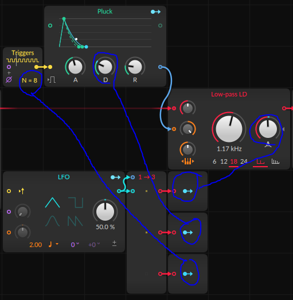The height and width of the screenshot is (300, 293).
Task: Click the Pluck blue output port
Action: click(160, 67)
